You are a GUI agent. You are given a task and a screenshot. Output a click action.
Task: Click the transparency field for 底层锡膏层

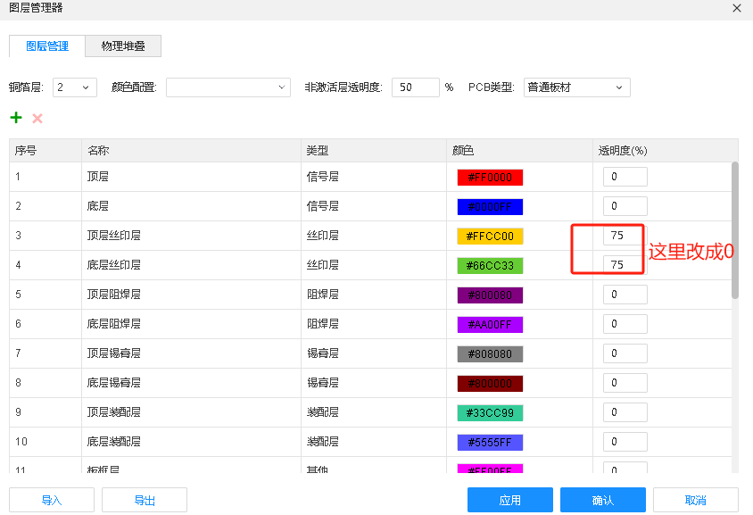(x=625, y=383)
